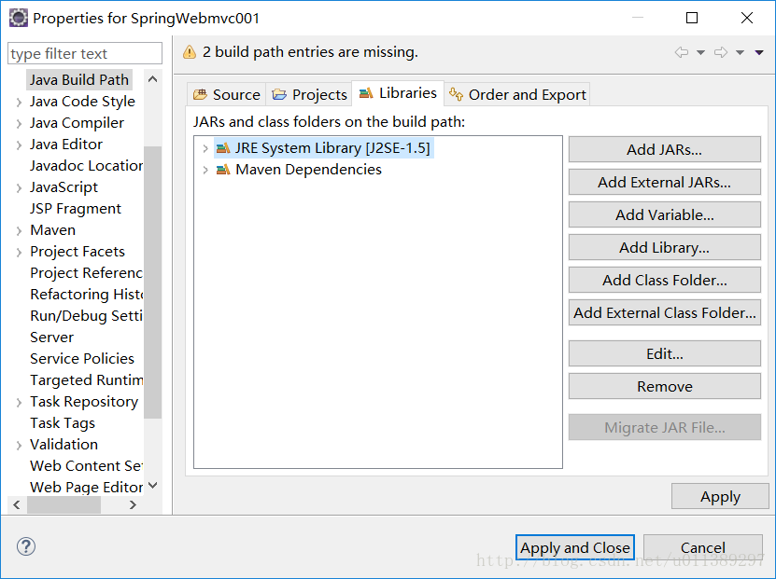Click the Maven Dependencies library icon
This screenshot has width=776, height=579.
pos(223,170)
